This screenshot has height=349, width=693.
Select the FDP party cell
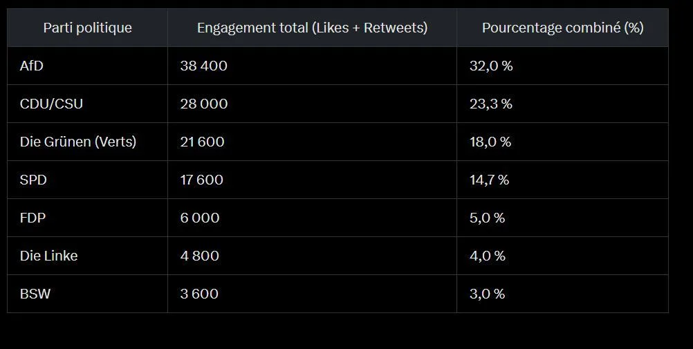(x=88, y=218)
